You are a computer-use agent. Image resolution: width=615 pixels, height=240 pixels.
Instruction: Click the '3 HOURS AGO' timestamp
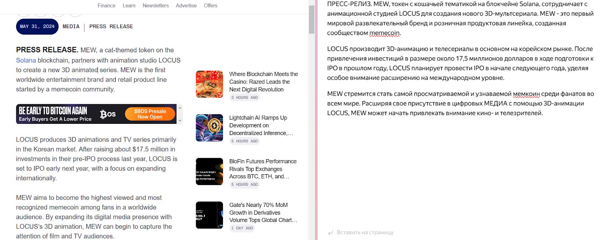point(244,98)
